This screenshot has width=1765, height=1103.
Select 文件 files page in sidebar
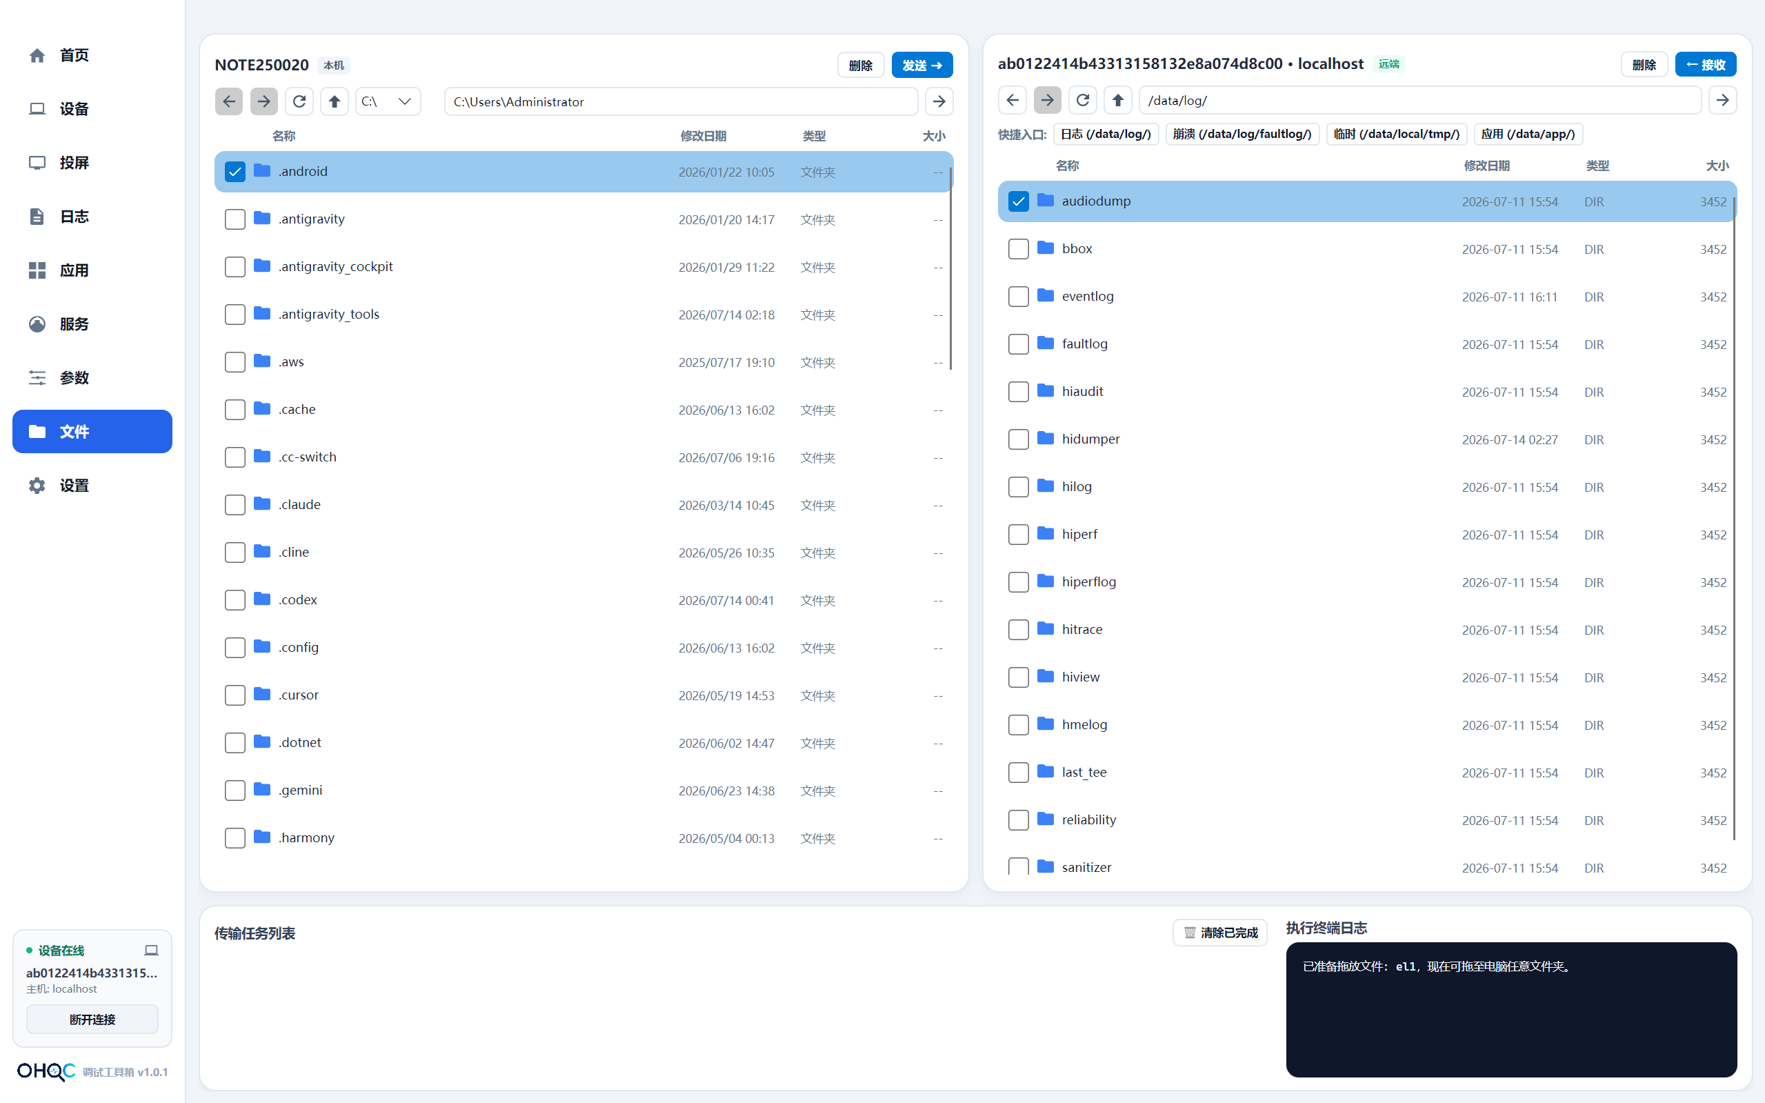point(92,432)
